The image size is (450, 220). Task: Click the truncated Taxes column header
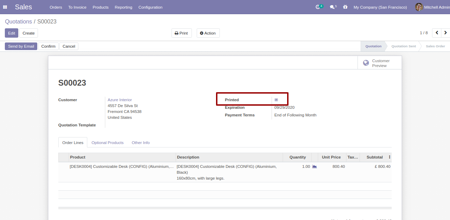click(x=353, y=157)
